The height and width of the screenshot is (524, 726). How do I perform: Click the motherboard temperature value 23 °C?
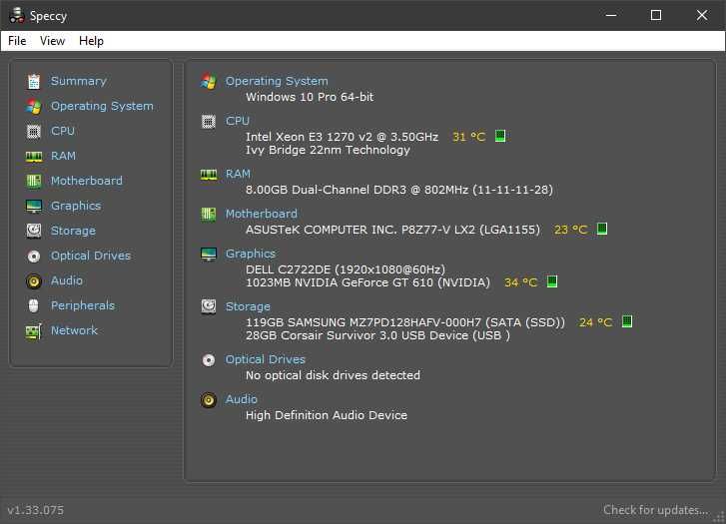point(571,230)
